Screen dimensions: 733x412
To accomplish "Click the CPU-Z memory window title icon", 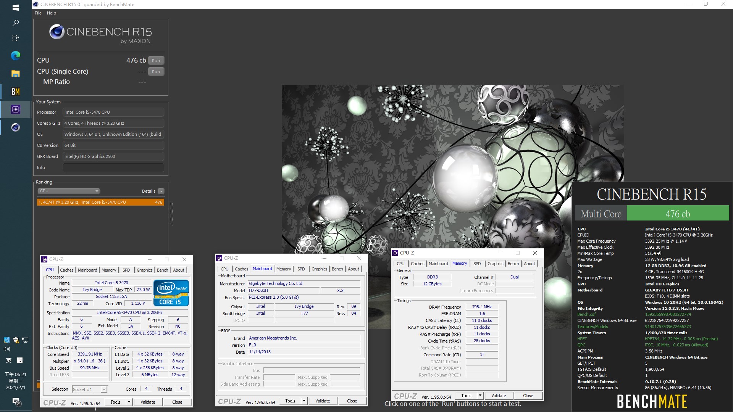I will (x=395, y=253).
